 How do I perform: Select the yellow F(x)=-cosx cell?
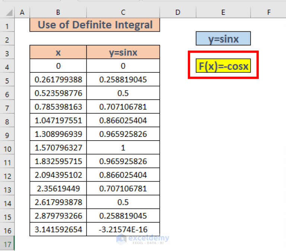223,66
